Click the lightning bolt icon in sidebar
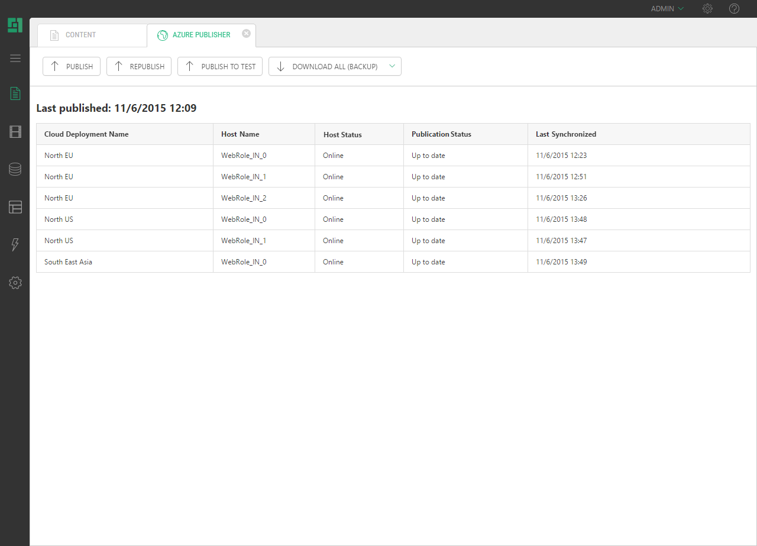 tap(15, 245)
